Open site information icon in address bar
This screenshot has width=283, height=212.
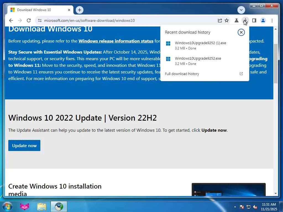point(40,20)
